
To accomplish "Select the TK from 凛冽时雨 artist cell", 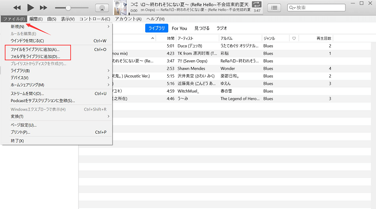I will pos(197,53).
